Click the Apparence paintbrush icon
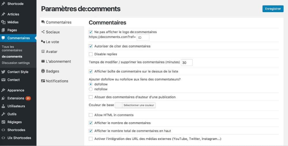The width and height of the screenshot is (288, 146). point(3,90)
